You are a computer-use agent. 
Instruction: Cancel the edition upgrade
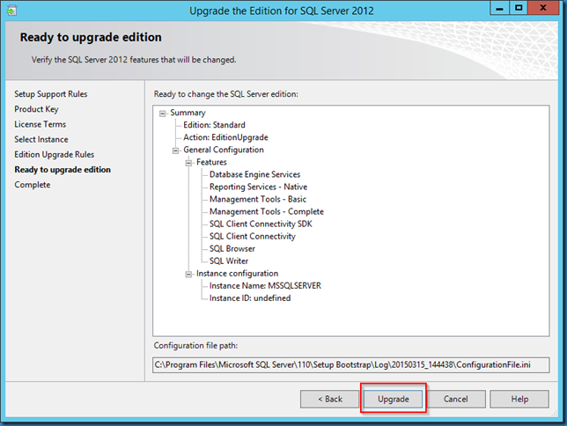coord(456,399)
